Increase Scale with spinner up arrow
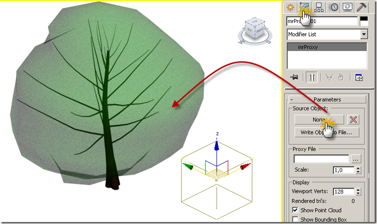 pyautogui.click(x=358, y=168)
